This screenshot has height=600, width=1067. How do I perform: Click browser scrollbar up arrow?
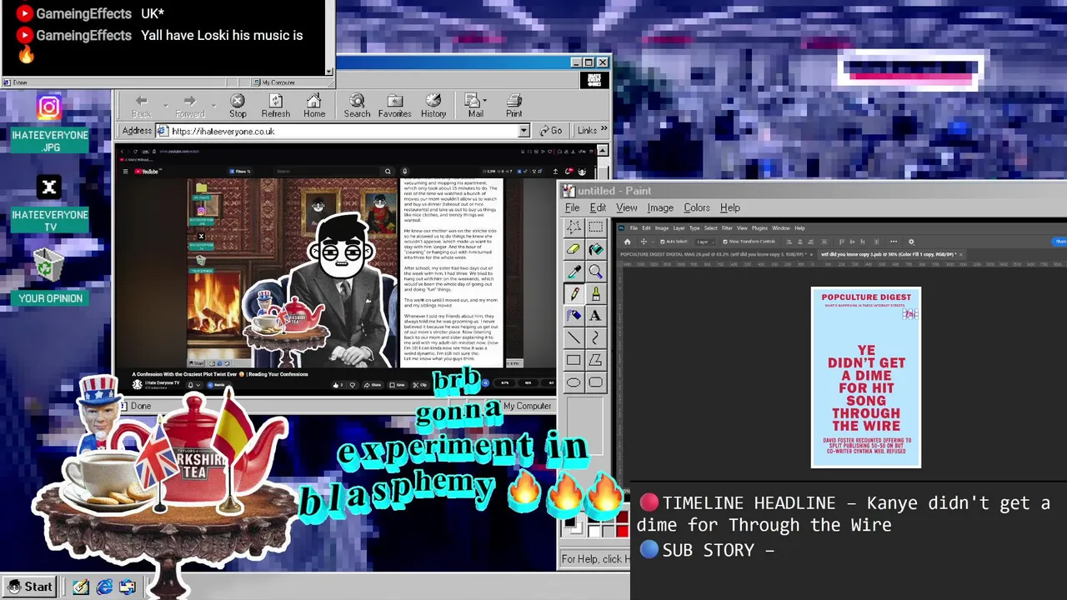point(603,151)
